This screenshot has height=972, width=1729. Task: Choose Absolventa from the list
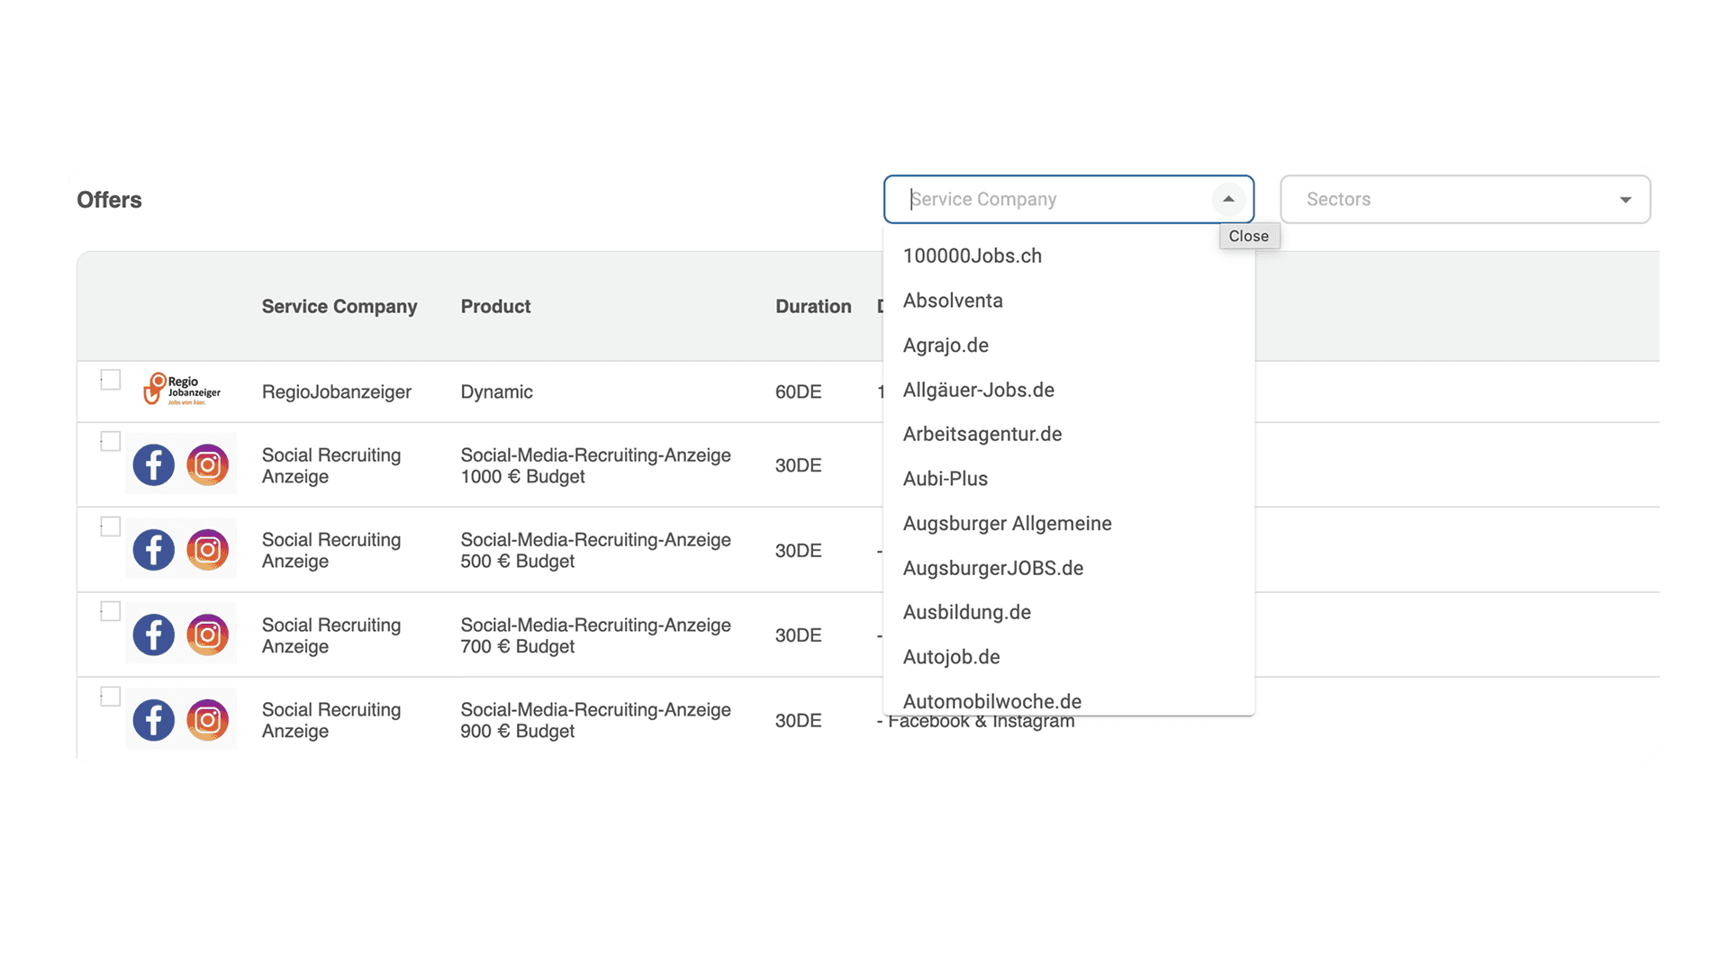(x=1069, y=301)
